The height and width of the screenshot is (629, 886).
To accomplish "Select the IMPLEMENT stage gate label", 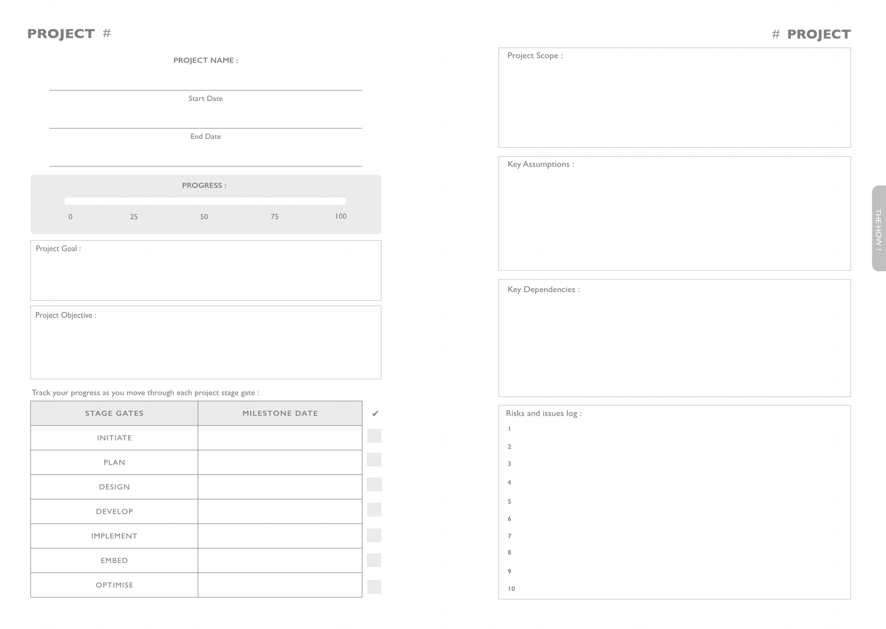I will point(115,536).
